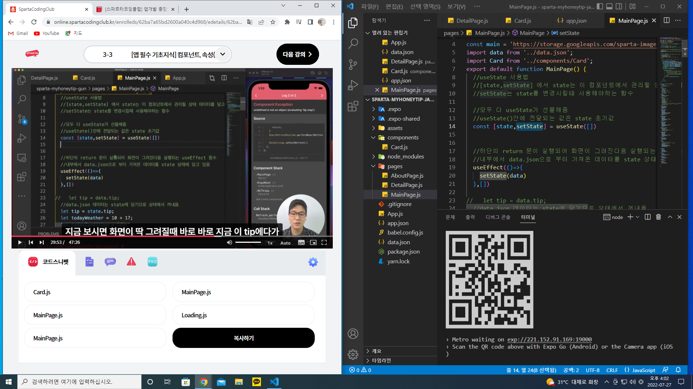
Task: Open the VS Code Explorer view icon
Action: [353, 23]
